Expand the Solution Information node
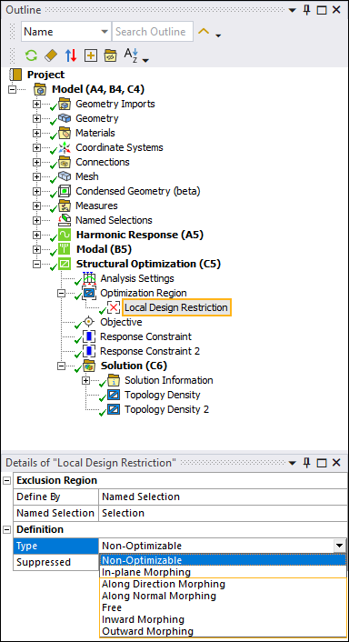The image size is (349, 642). click(x=86, y=380)
